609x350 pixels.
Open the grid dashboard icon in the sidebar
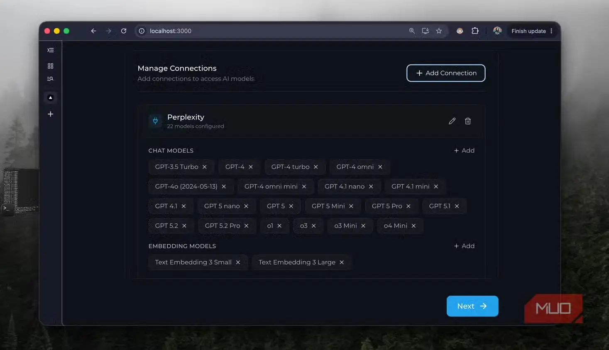(x=50, y=66)
